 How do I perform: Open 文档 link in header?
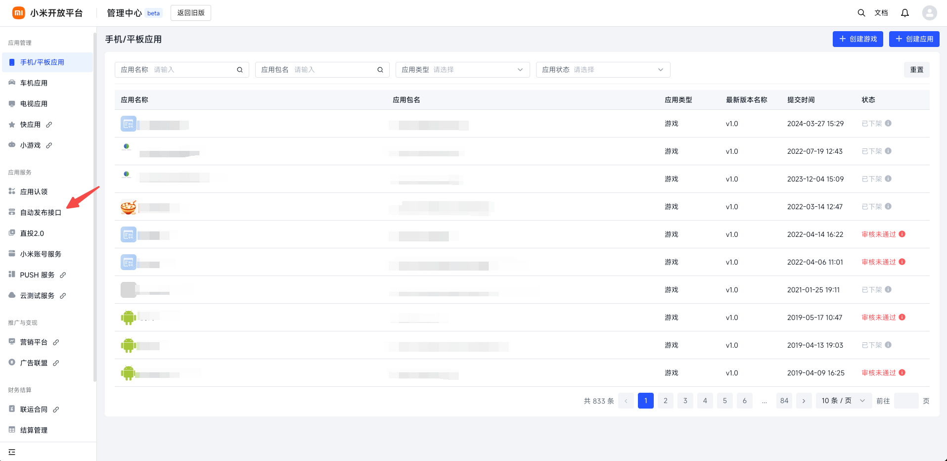(x=881, y=13)
